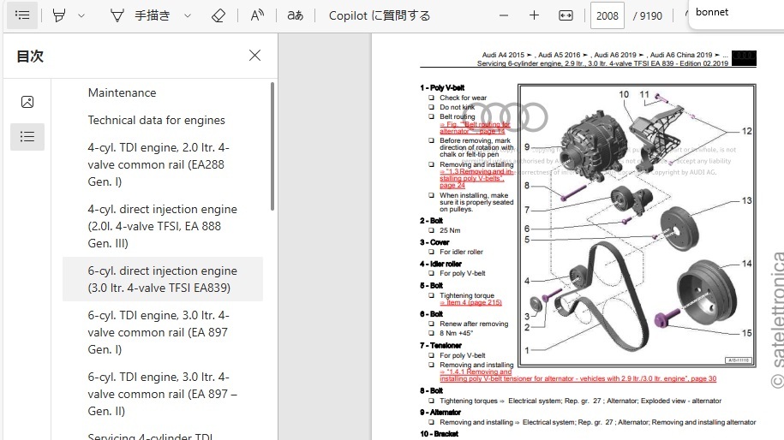The width and height of the screenshot is (784, 440).
Task: Zoom out with the minus icon
Action: (x=504, y=15)
